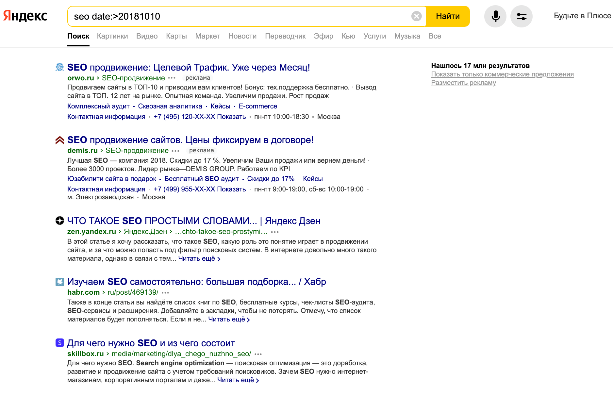Expand Читать ещё on Yandex Zen snippet

pyautogui.click(x=199, y=258)
